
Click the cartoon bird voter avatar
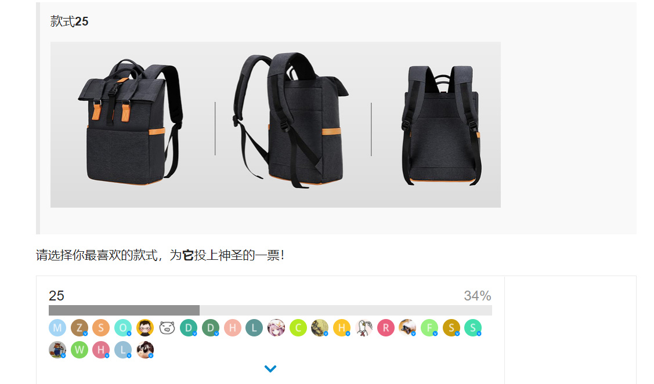pyautogui.click(x=364, y=328)
